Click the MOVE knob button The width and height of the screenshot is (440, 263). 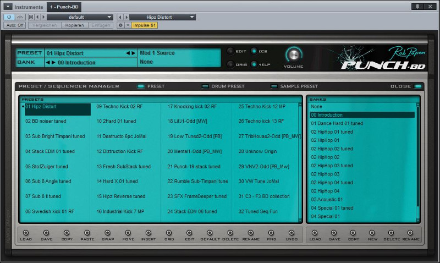[128, 233]
